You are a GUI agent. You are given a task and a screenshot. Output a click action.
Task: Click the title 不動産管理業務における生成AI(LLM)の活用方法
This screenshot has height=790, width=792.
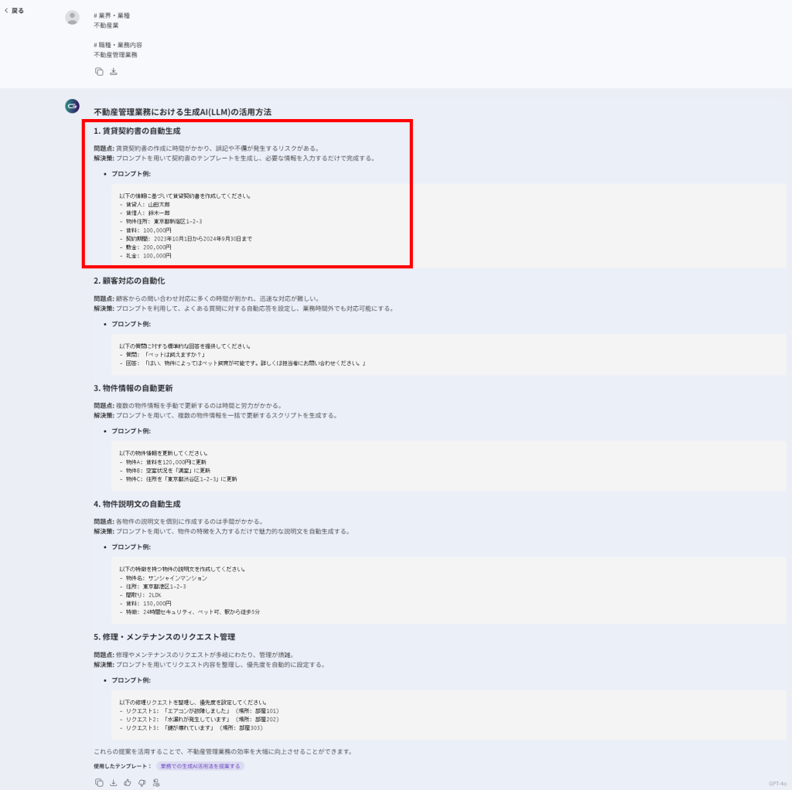tap(183, 112)
